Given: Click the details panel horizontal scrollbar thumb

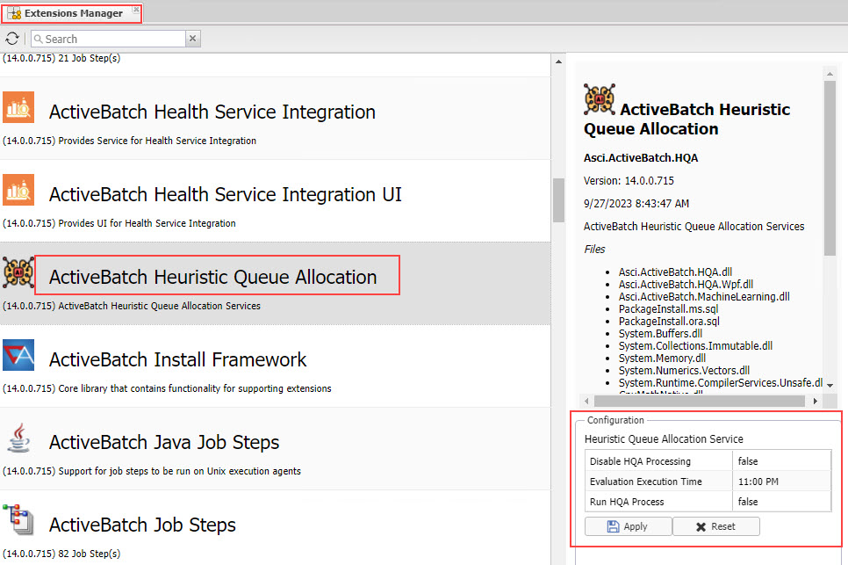Looking at the screenshot, I should 700,401.
